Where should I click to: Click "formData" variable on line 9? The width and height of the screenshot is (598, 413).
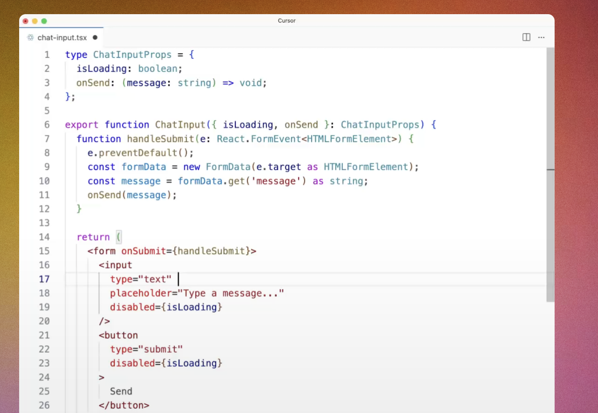click(144, 167)
